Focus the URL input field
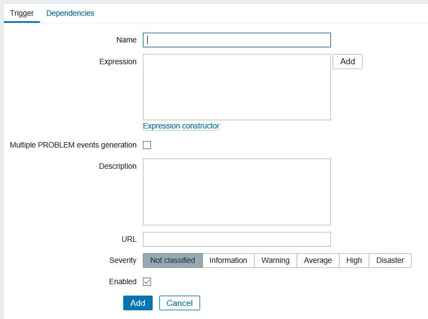Viewport: 428px width, 319px height. (x=237, y=239)
